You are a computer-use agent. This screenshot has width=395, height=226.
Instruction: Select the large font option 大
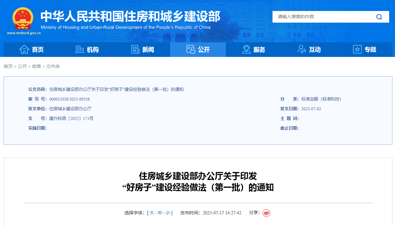pyautogui.click(x=152, y=213)
